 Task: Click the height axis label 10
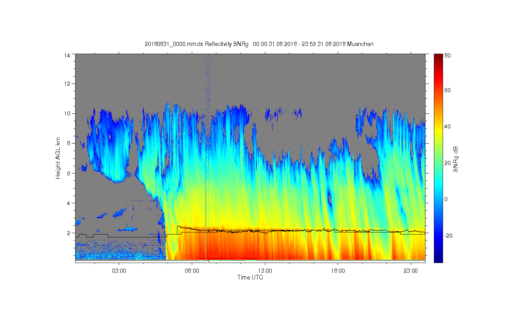coord(67,113)
